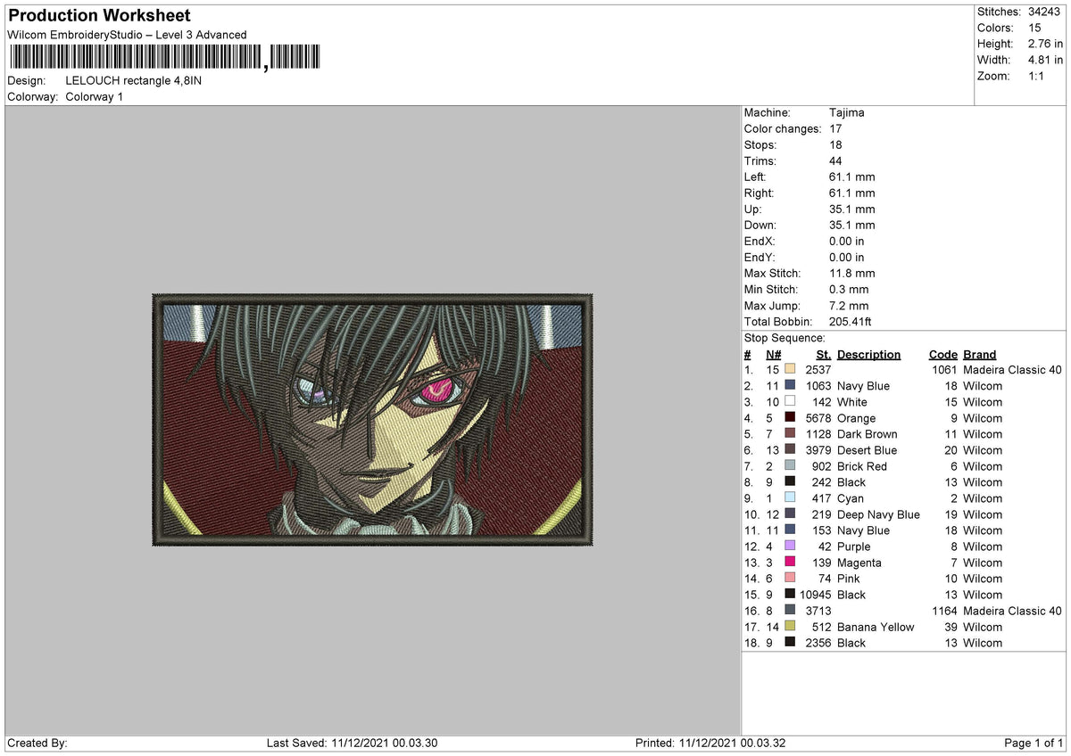
Task: Select swatch for stop 16 (3713 stitches)
Action: coord(790,611)
